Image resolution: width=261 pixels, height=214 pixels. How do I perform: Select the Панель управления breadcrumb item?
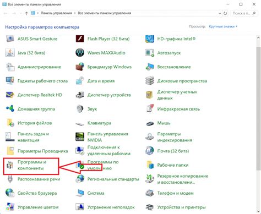coord(56,13)
